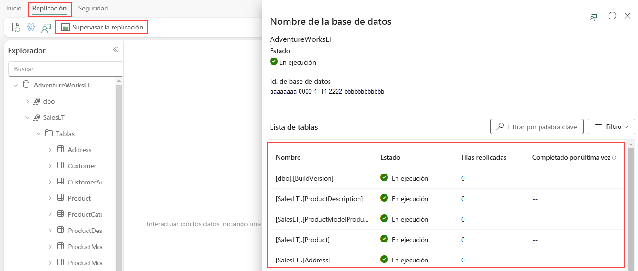Open the Filtro dropdown
This screenshot has width=638, height=271.
pos(611,126)
